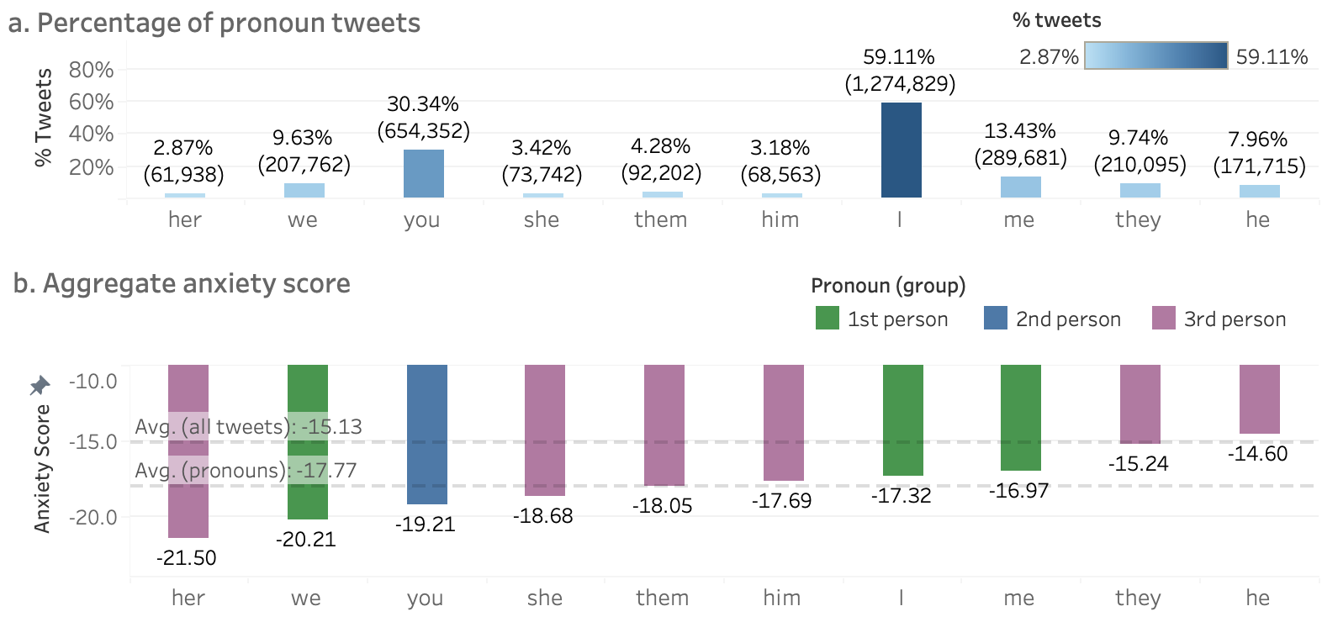Click the blue anxiety bar labeled -19.21
Image resolution: width=1322 pixels, height=622 pixels.
pos(426,434)
